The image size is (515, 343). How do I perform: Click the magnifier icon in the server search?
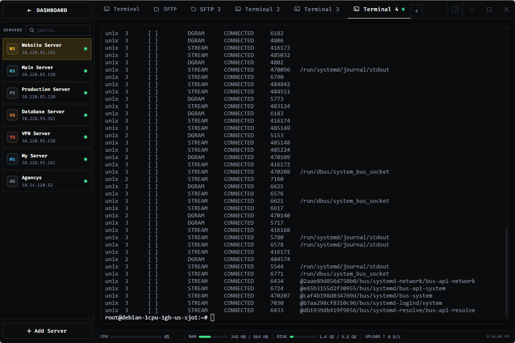[32, 30]
